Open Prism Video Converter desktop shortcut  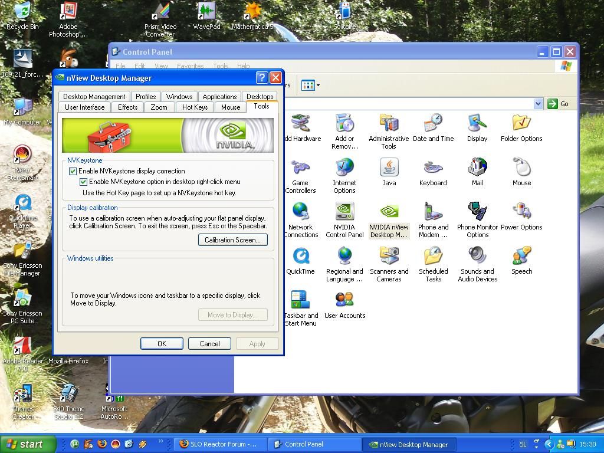pyautogui.click(x=160, y=20)
